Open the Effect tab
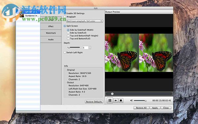The image size is (198, 124). point(51,26)
